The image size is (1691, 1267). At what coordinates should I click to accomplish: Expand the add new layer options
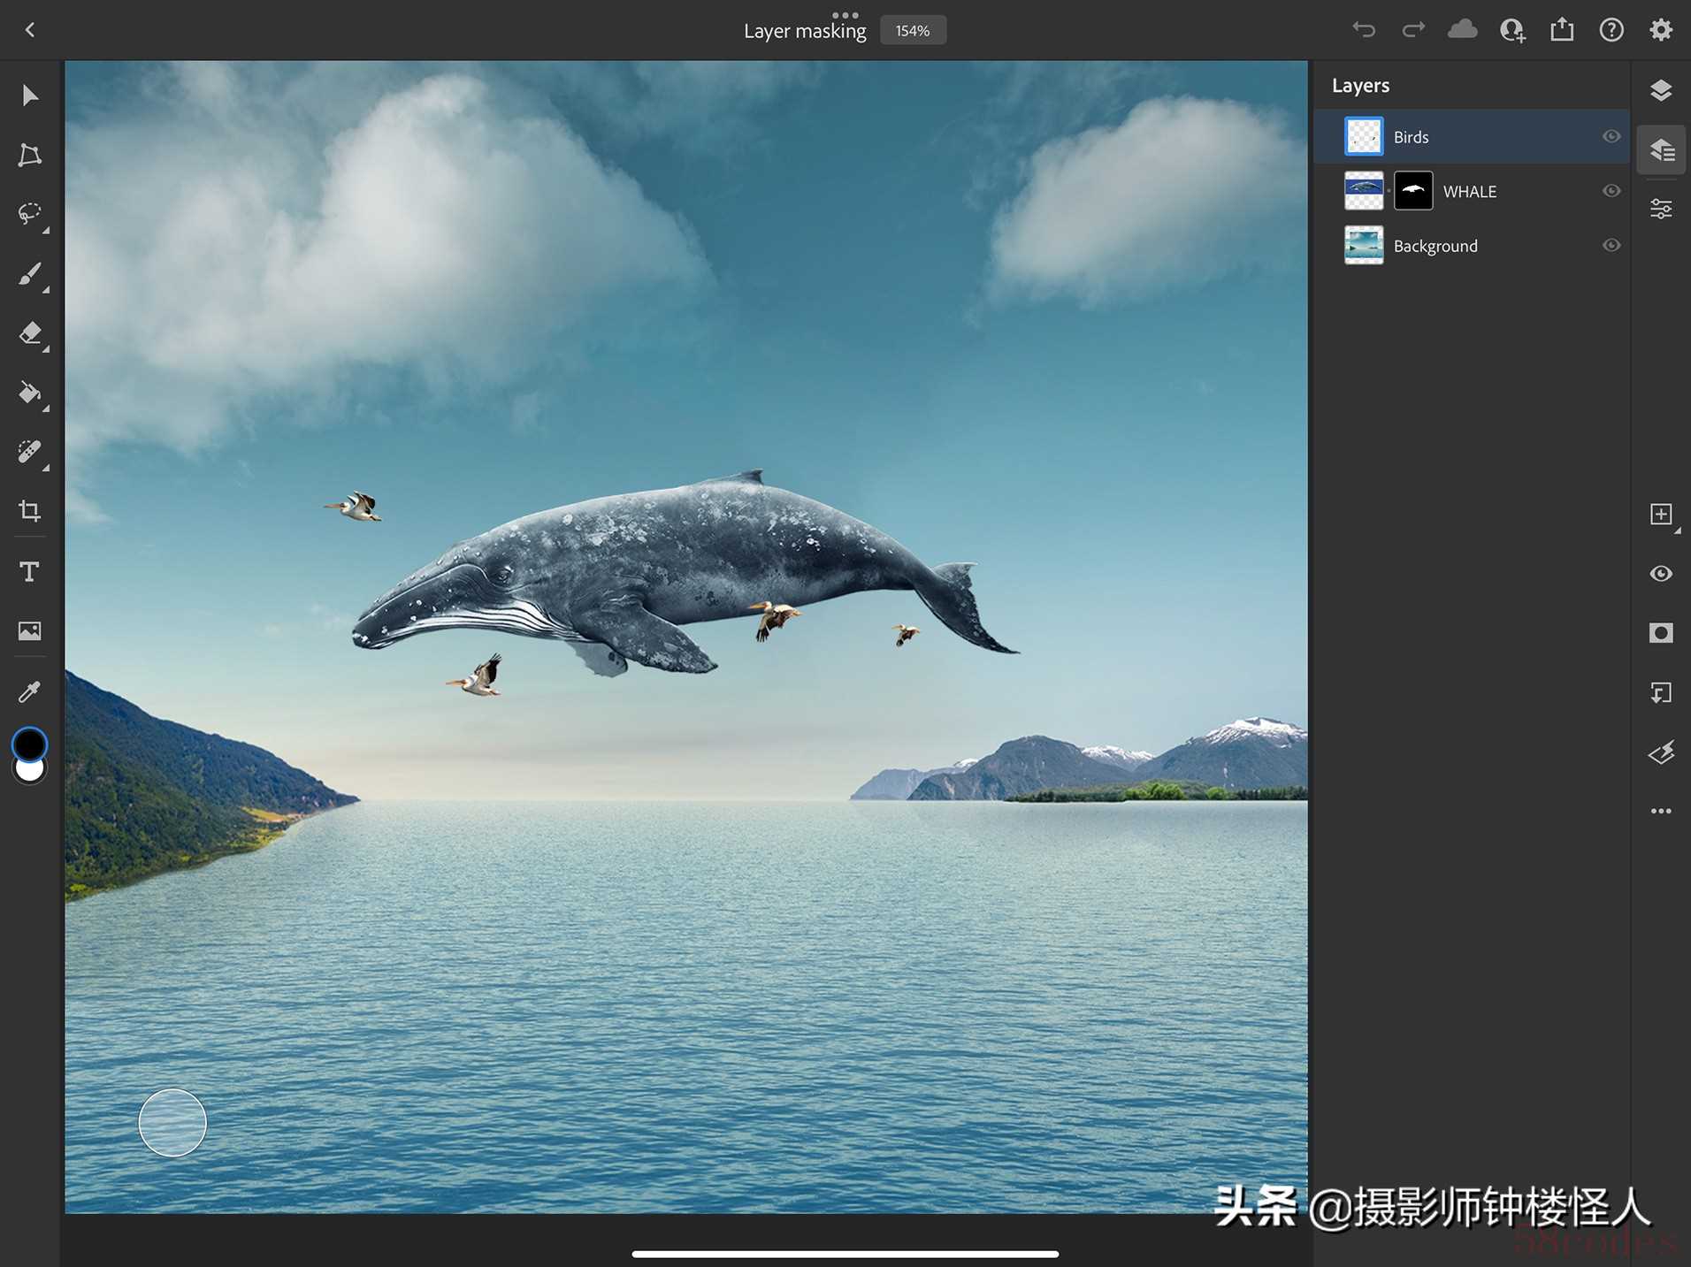click(1661, 515)
